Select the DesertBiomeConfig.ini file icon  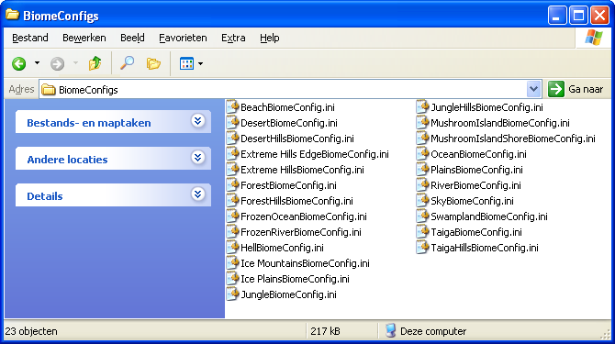coord(232,123)
